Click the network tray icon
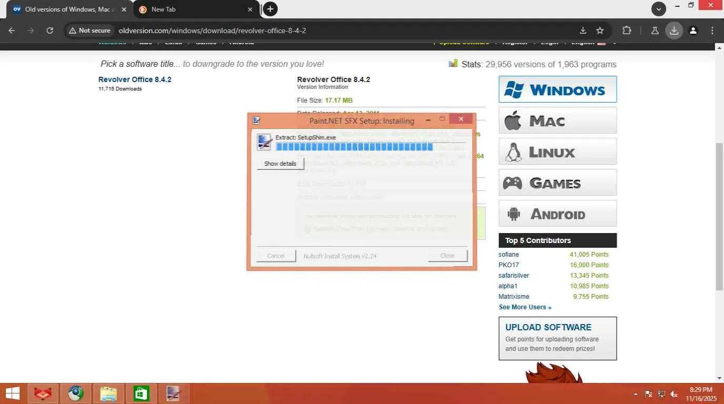The image size is (724, 404). 661,394
